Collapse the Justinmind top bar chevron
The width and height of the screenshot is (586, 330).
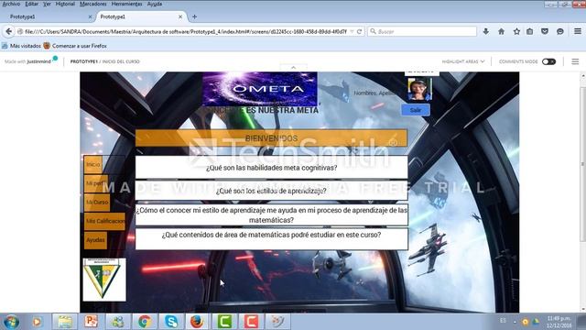coord(293,67)
